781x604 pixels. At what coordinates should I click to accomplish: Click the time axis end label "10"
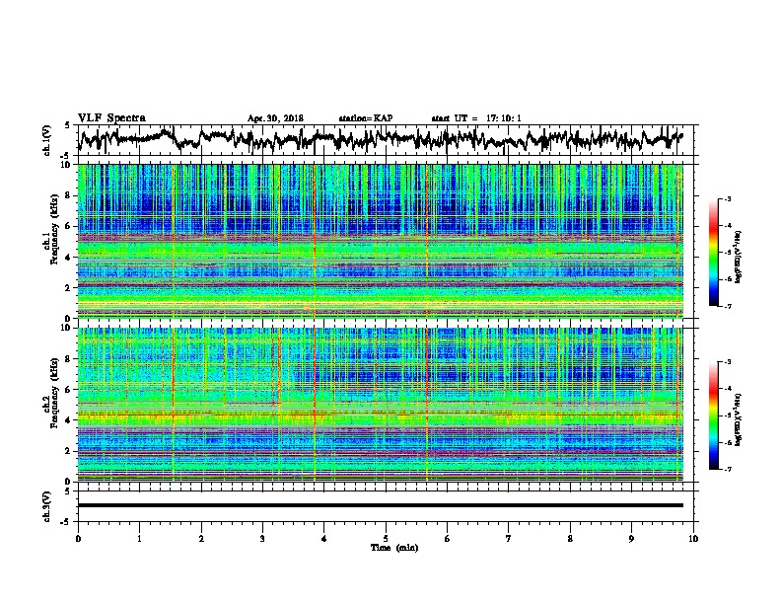tap(693, 539)
